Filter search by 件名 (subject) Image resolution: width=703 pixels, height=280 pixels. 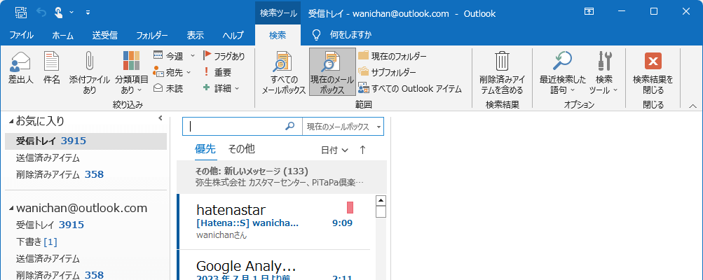(52, 68)
